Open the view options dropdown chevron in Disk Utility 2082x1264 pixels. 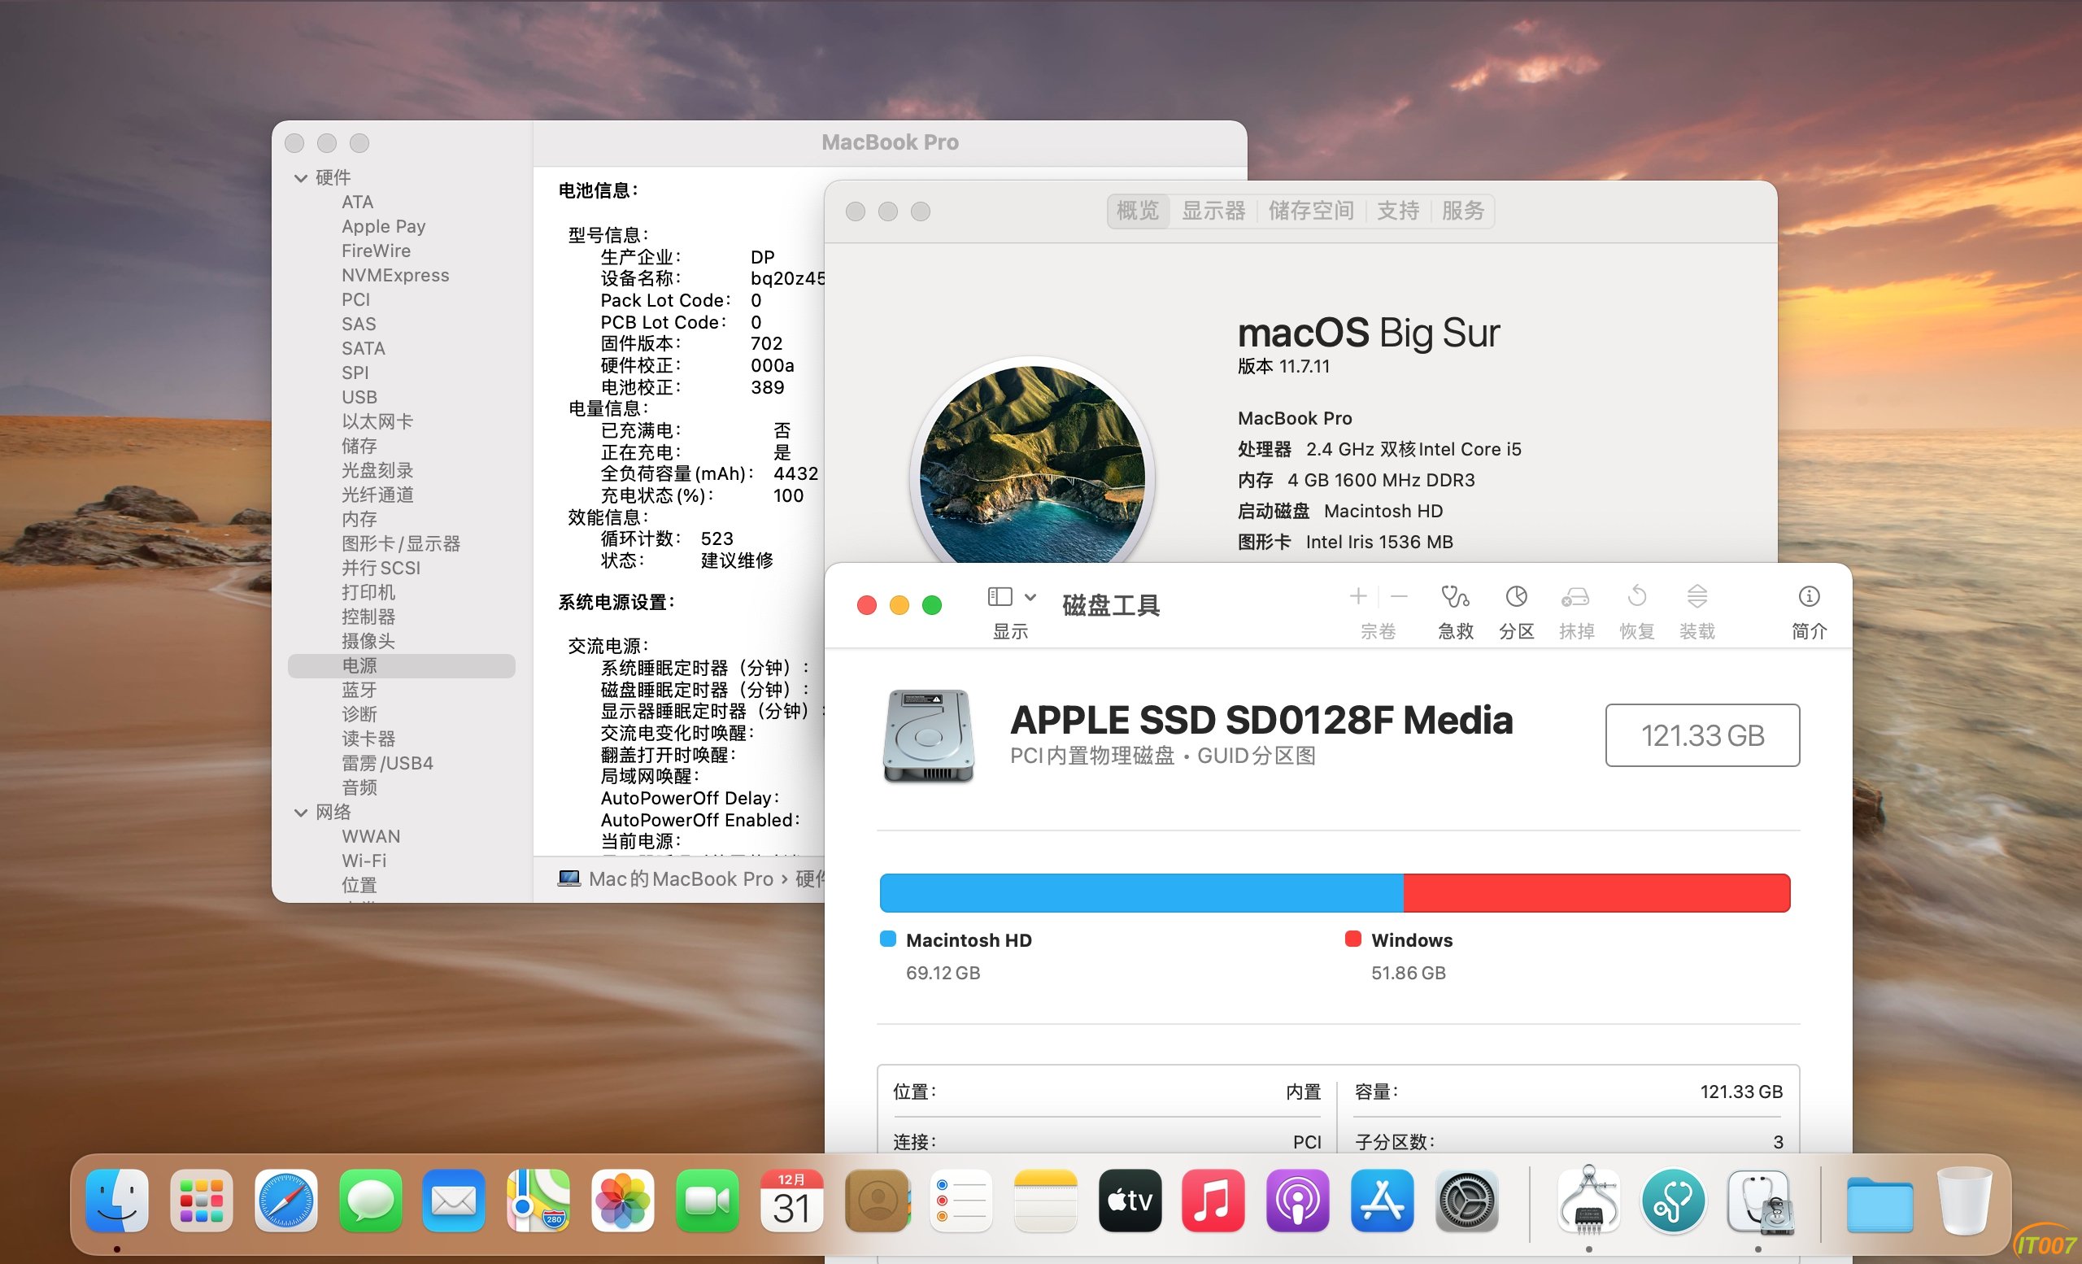[1030, 596]
